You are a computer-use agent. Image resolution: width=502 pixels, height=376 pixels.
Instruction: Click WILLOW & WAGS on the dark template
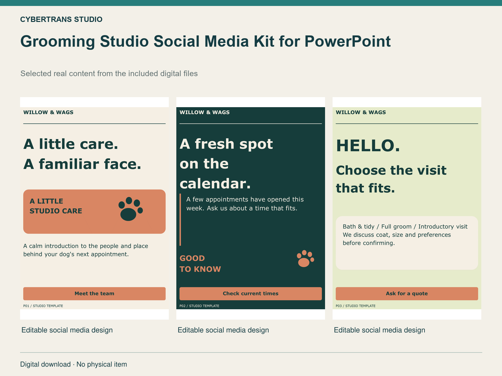[x=205, y=112]
